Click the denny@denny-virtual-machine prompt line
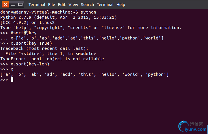The height and width of the screenshot is (134, 208). pos(48,12)
